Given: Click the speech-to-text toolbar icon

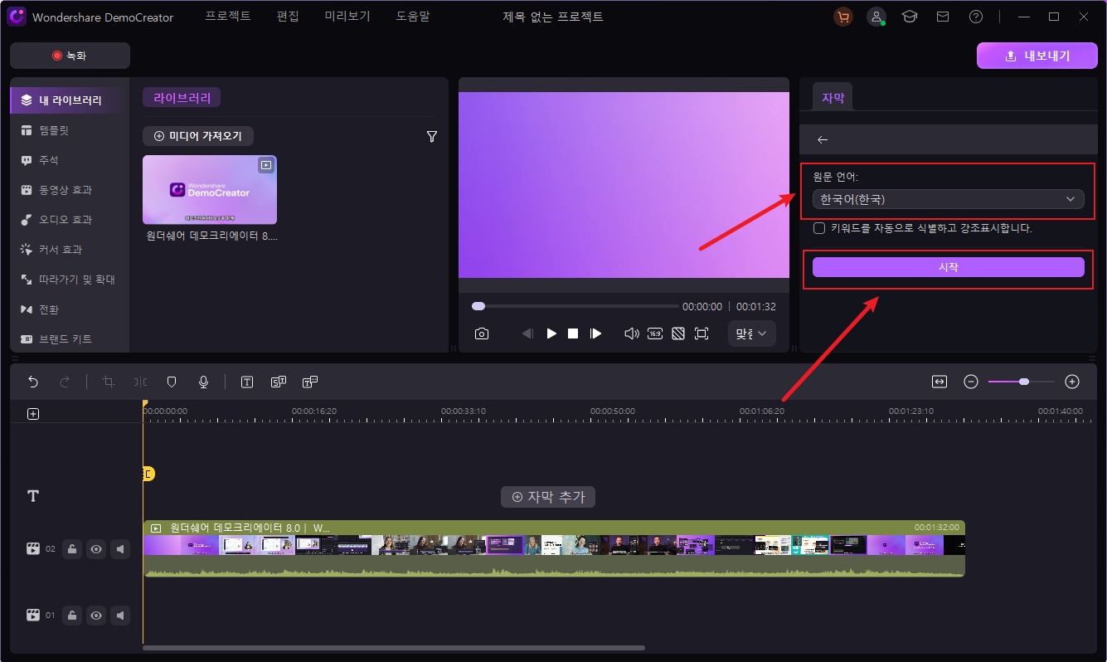Looking at the screenshot, I should [x=279, y=382].
